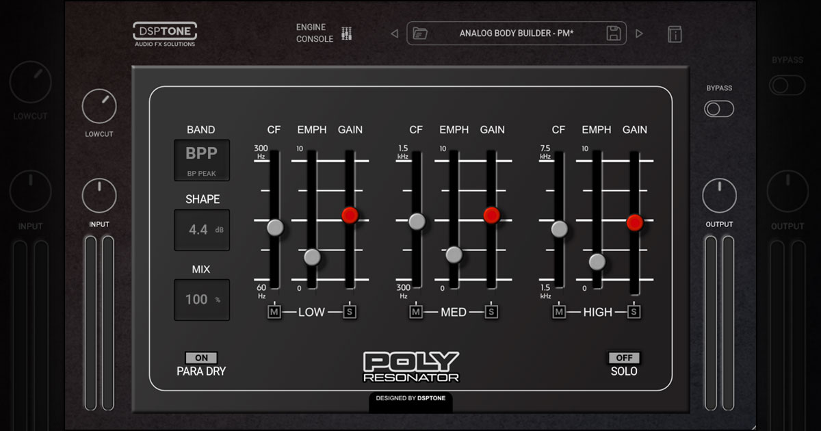821x431 pixels.
Task: Open the info manual icon
Action: [x=675, y=34]
